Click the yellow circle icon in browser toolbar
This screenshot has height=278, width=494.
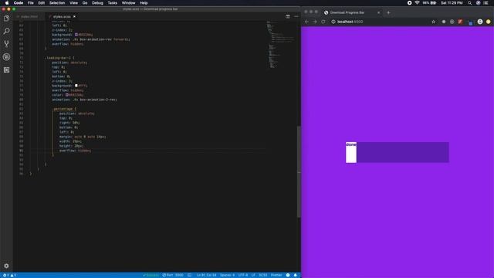pyautogui.click(x=489, y=22)
